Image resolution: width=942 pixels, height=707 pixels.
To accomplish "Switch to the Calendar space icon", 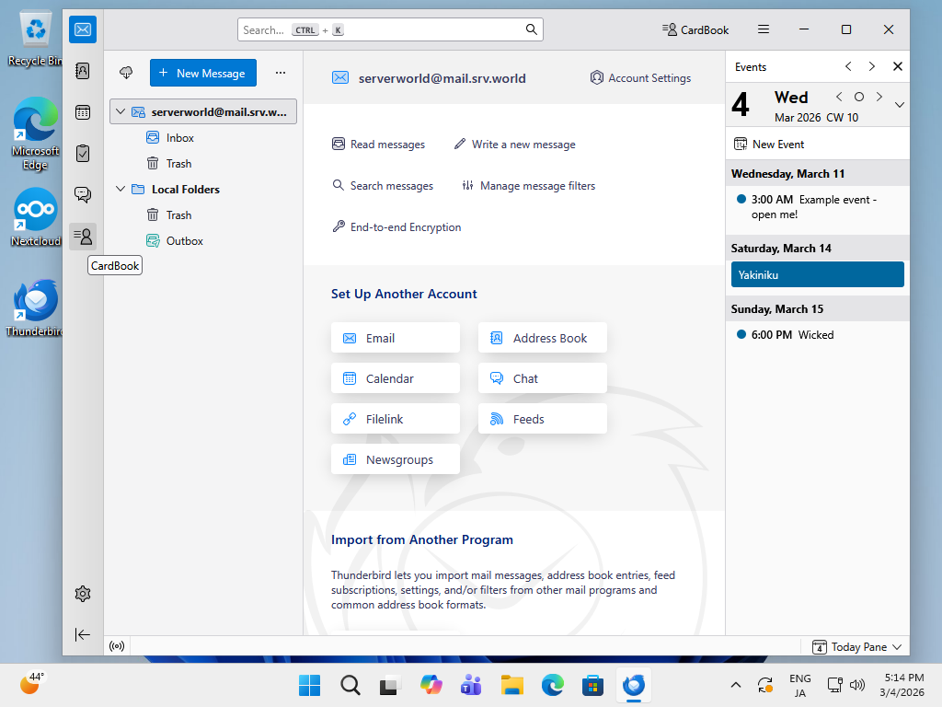I will coord(83,112).
